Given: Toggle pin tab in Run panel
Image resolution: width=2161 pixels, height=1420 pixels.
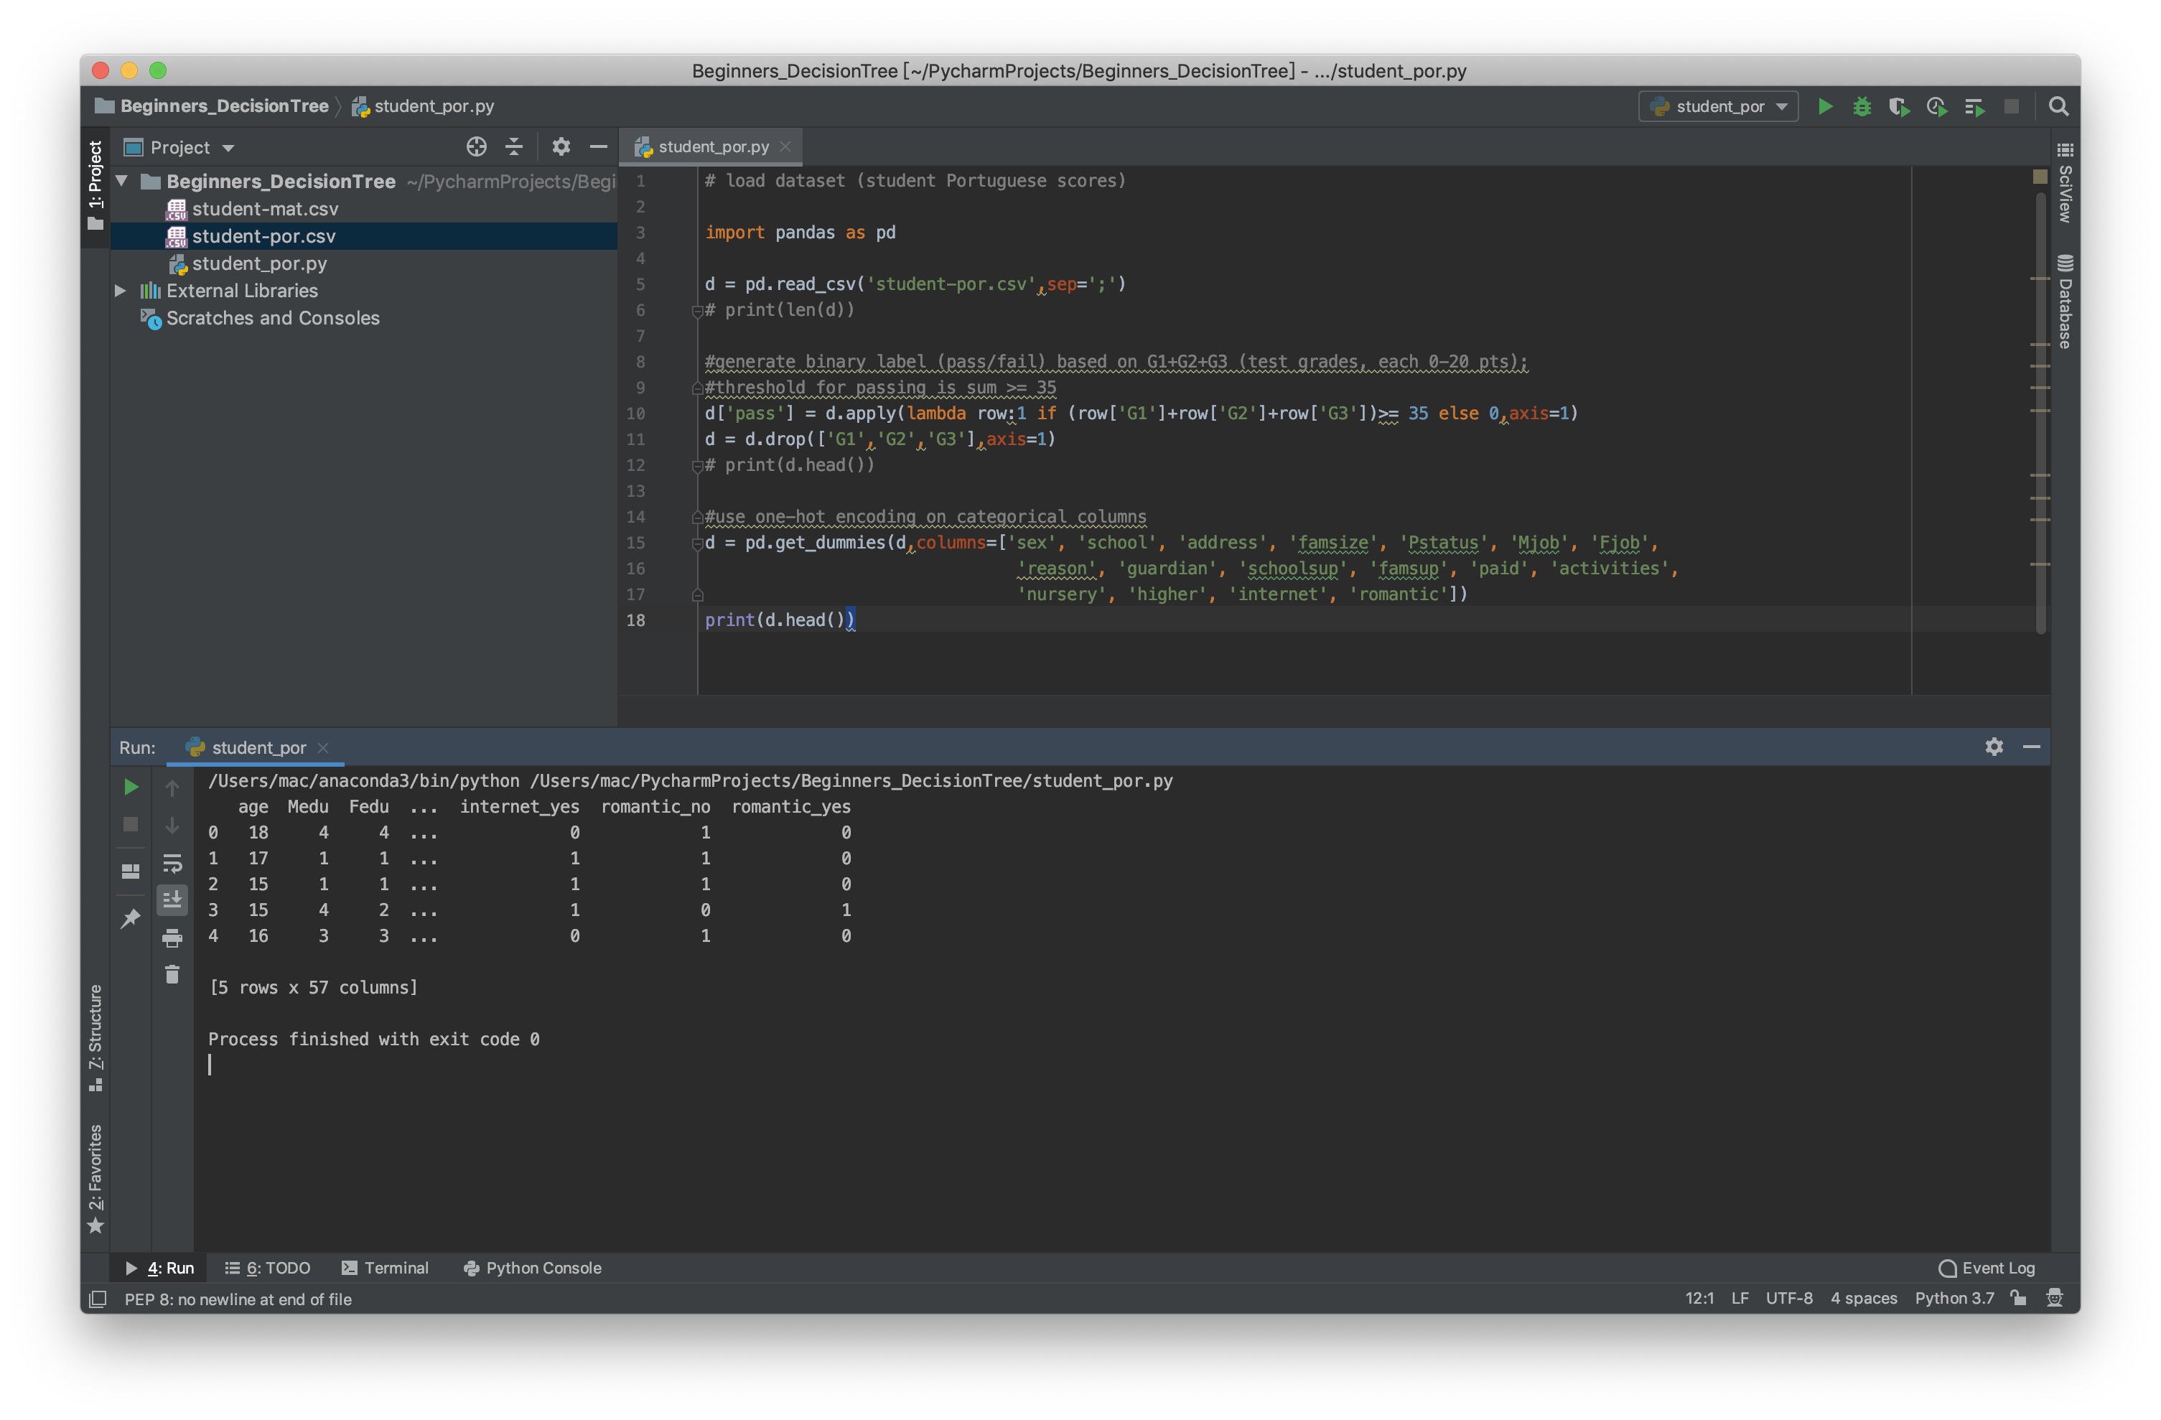Looking at the screenshot, I should tap(131, 919).
